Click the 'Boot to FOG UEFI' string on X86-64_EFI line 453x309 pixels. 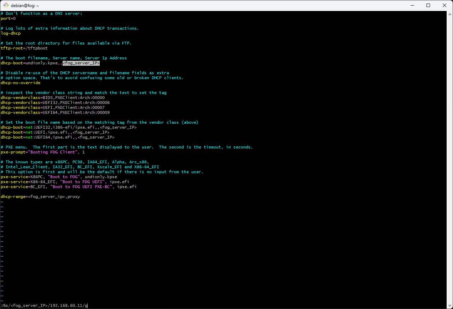coord(82,182)
